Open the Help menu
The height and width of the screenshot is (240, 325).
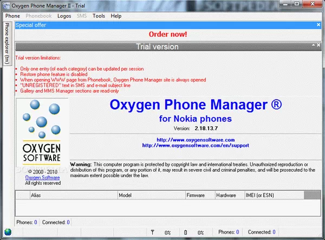tap(116, 16)
